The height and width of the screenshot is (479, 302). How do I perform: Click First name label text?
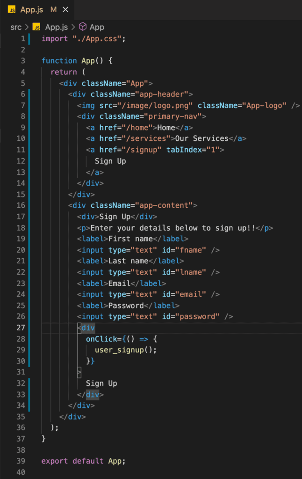pos(130,239)
